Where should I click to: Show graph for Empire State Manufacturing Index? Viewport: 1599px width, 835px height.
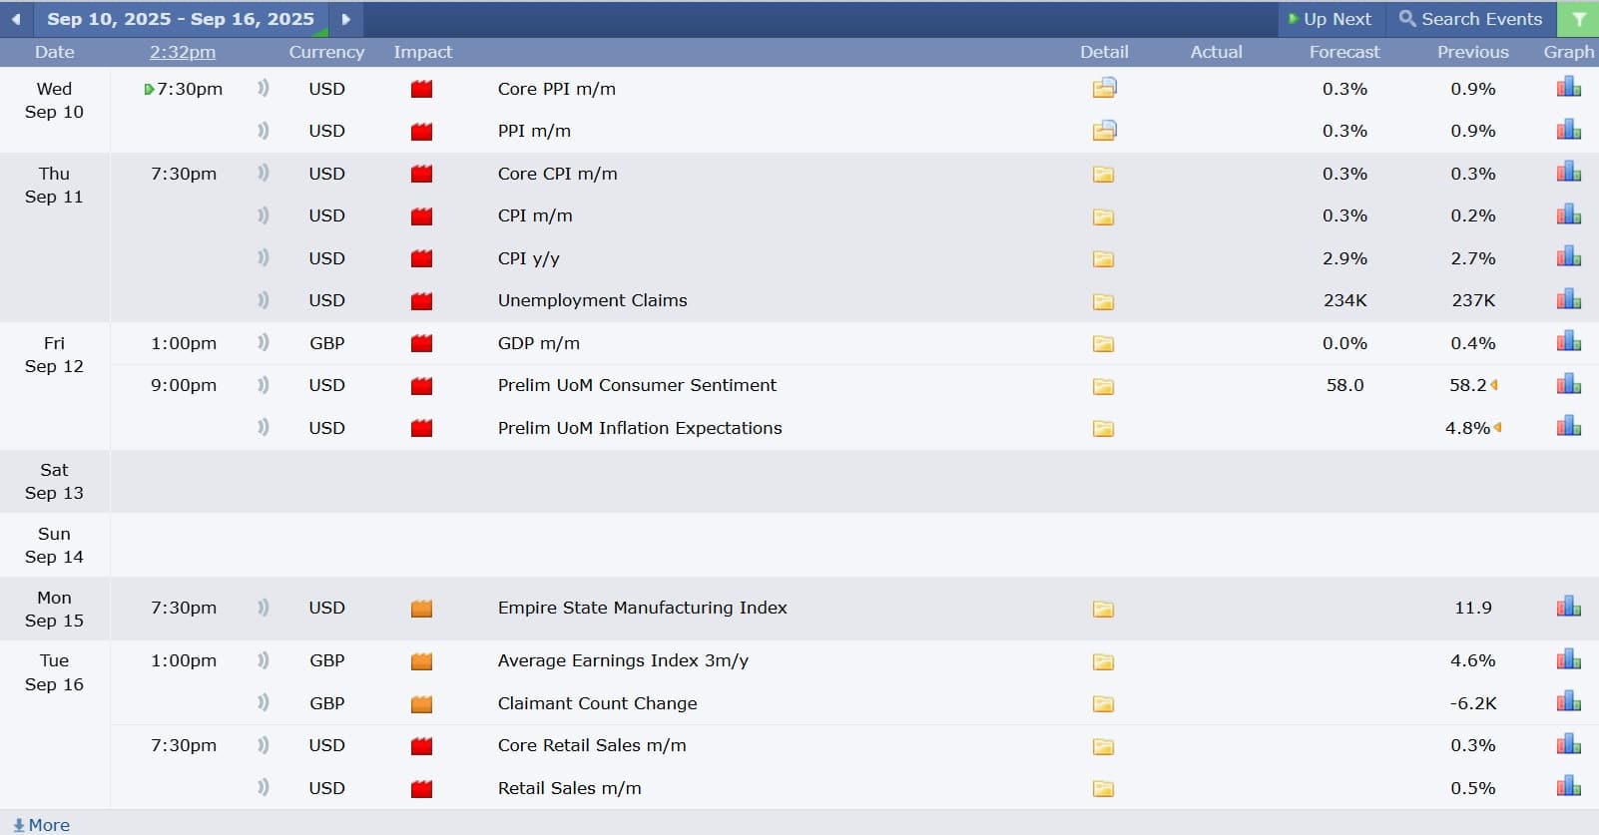(1569, 607)
